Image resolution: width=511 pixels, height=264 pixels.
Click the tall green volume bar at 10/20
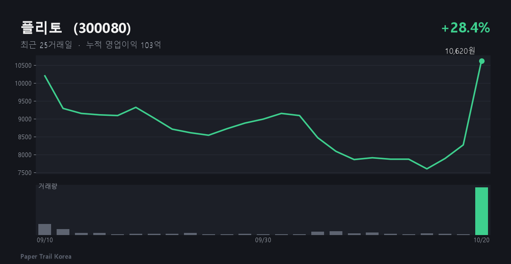click(482, 211)
